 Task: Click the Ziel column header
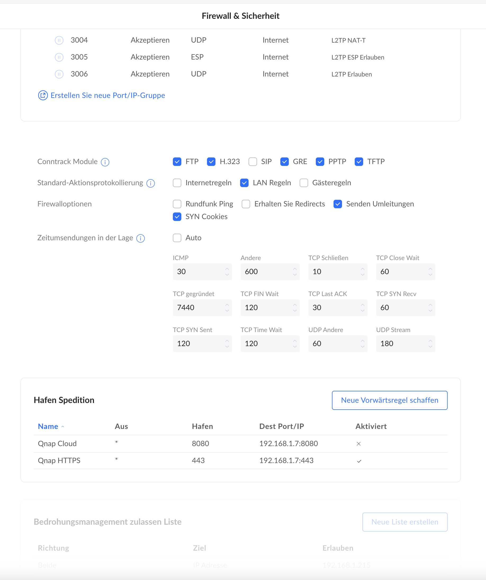[x=200, y=548]
